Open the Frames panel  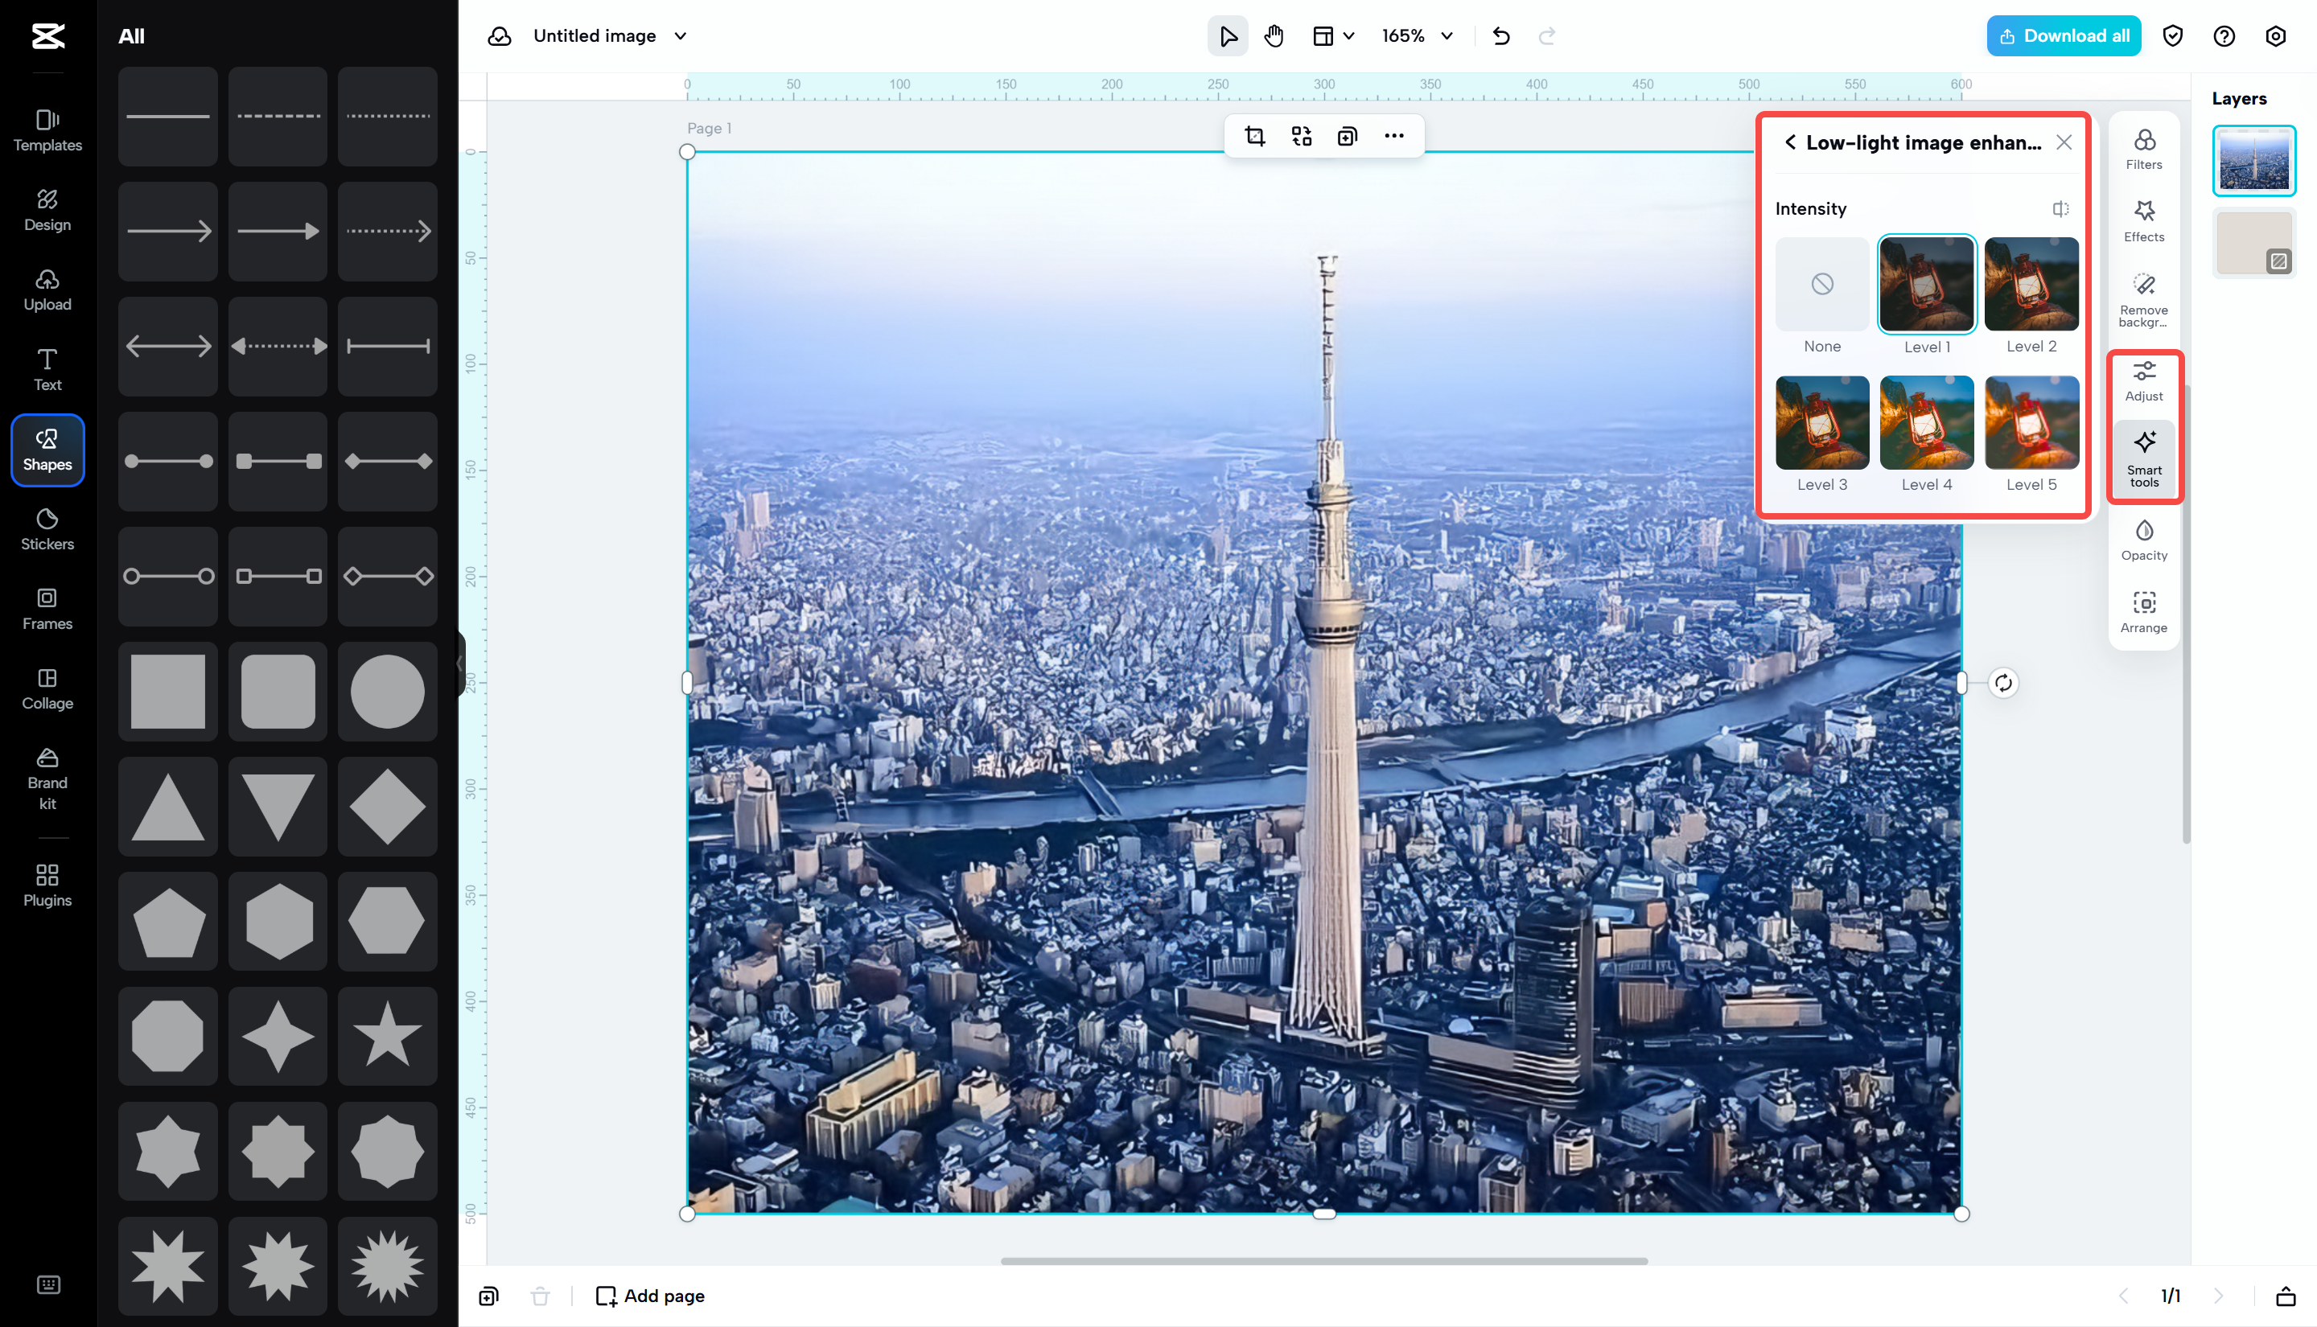tap(47, 609)
